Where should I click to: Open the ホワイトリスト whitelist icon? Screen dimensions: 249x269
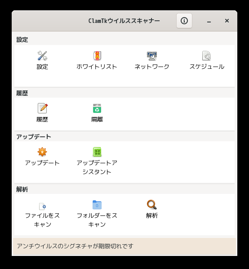[97, 56]
